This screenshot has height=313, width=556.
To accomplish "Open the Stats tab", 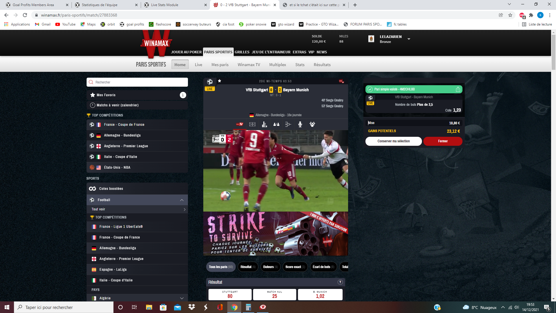I will tap(300, 65).
